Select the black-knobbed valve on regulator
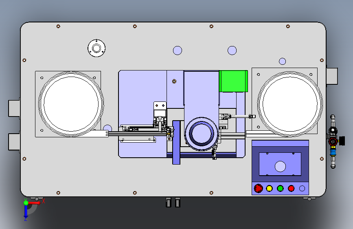This screenshot has height=229, width=353. click(342, 141)
